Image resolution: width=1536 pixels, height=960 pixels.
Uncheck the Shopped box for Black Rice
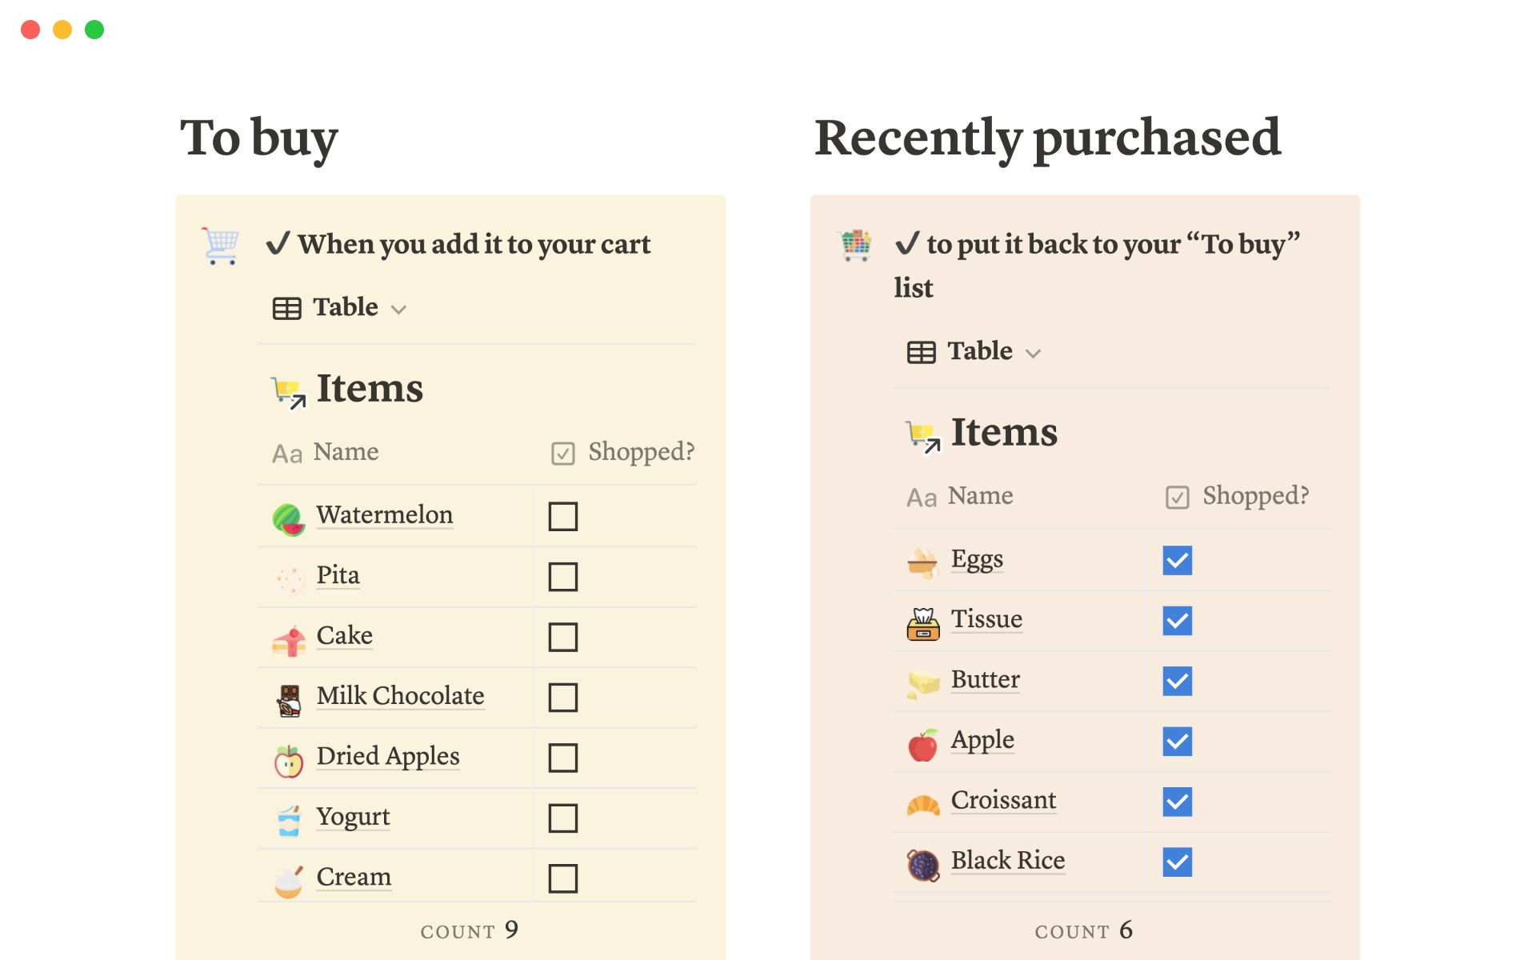[x=1177, y=862]
